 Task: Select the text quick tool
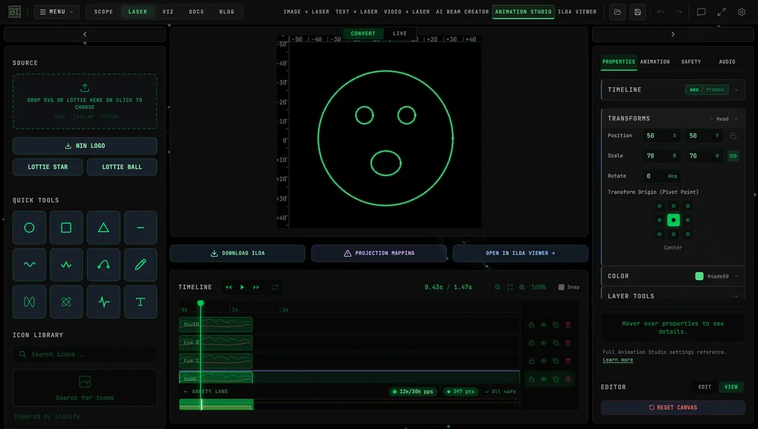coord(140,302)
